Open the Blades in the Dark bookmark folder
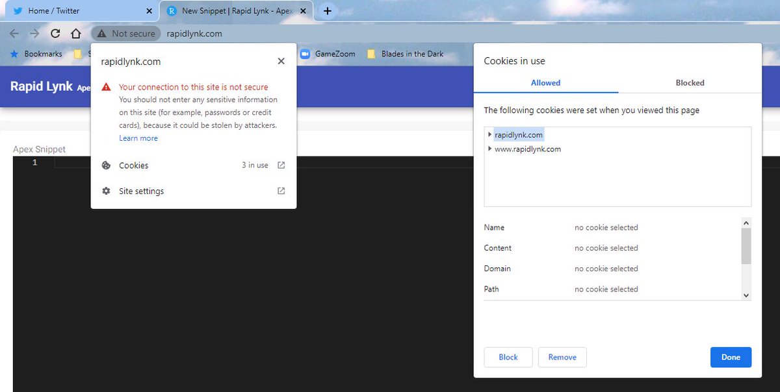This screenshot has height=392, width=780. tap(406, 54)
